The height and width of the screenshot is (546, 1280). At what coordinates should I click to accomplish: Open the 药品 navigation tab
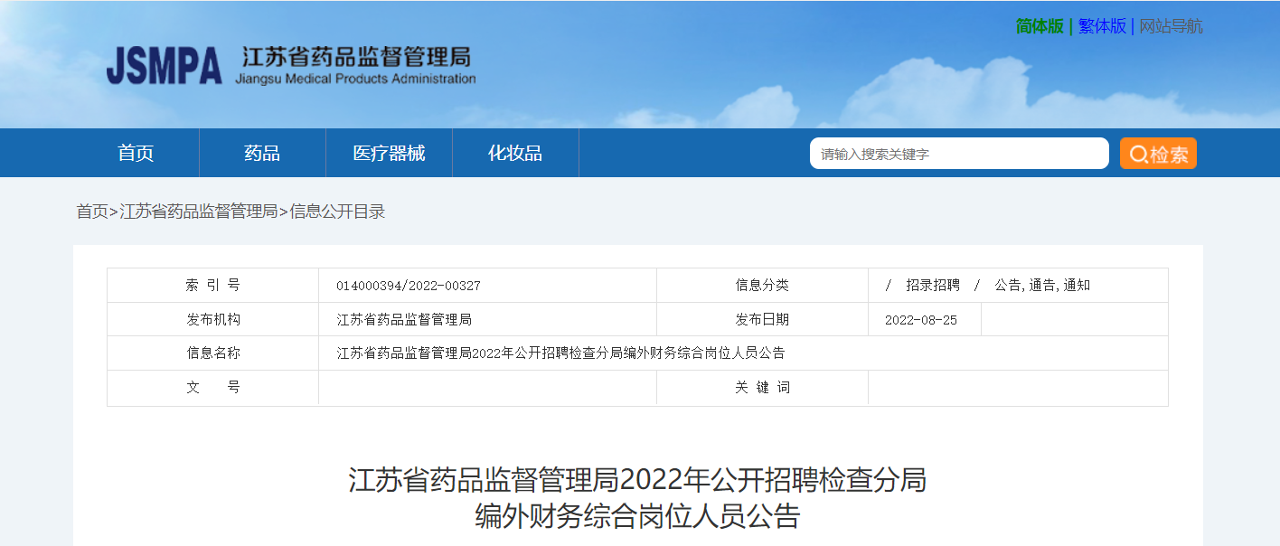click(x=262, y=153)
